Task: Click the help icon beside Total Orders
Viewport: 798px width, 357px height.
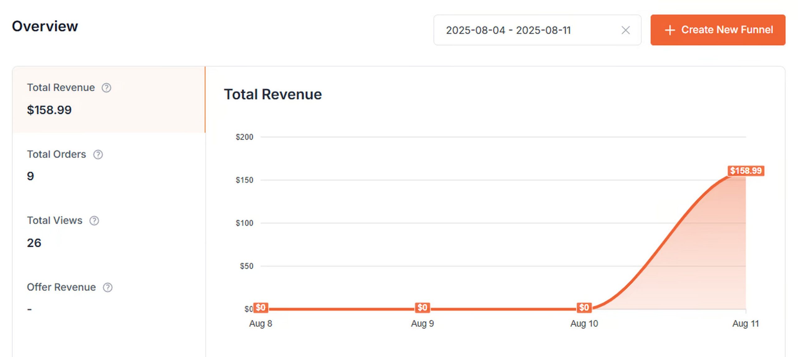Action: click(98, 154)
